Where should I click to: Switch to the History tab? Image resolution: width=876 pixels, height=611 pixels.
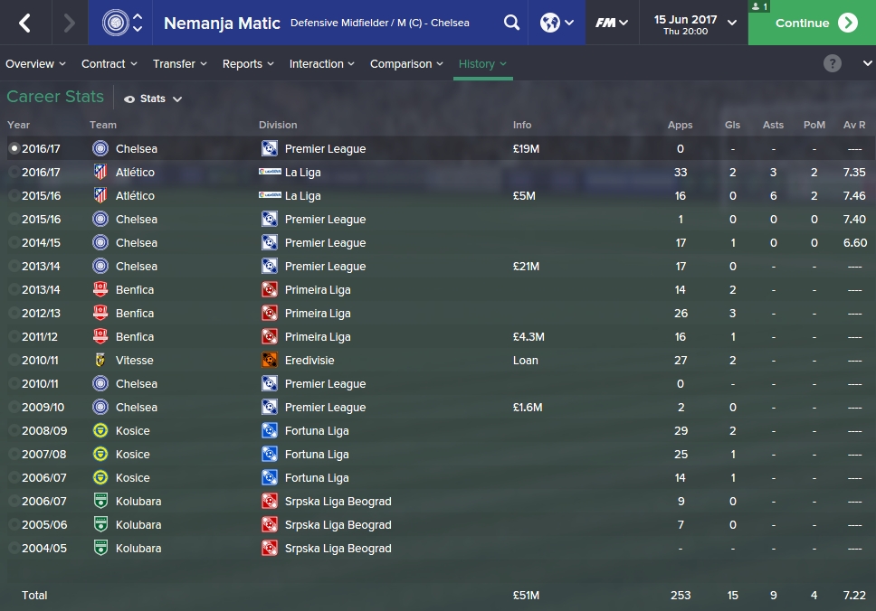click(x=482, y=64)
